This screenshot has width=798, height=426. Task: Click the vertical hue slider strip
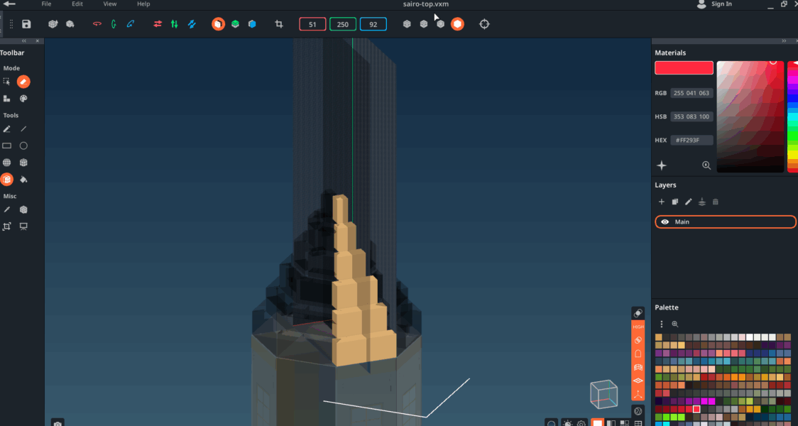792,116
